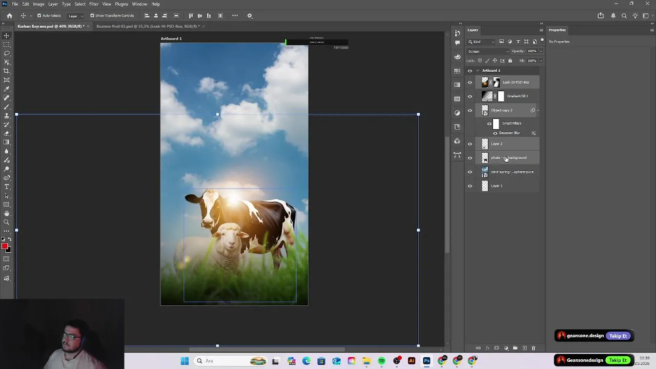Open collapsed Paths panel icon
Viewport: 656px width, 369px height.
[x=457, y=155]
